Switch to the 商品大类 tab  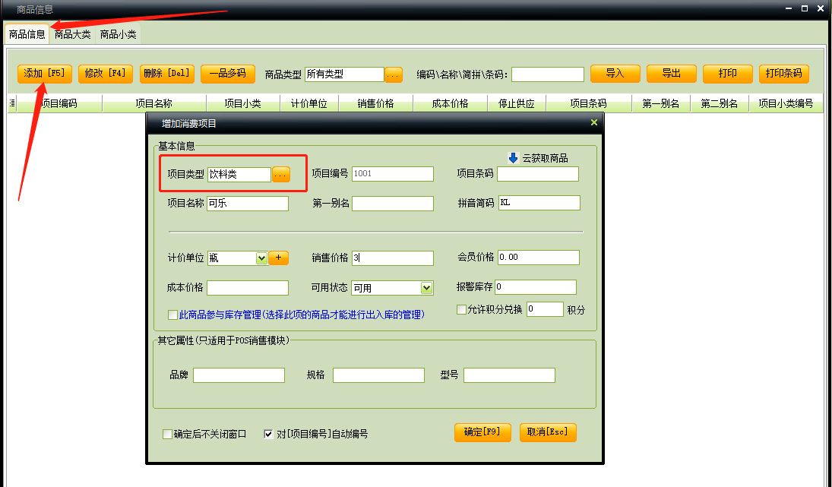point(72,34)
